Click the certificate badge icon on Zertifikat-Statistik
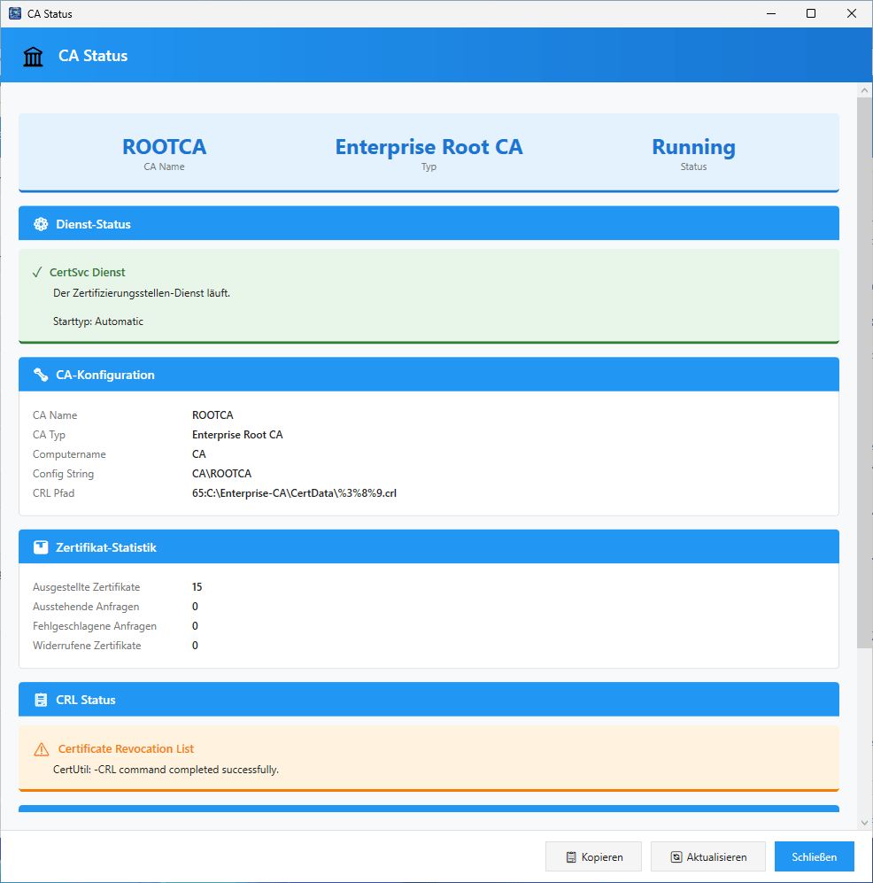873x883 pixels. (x=41, y=546)
